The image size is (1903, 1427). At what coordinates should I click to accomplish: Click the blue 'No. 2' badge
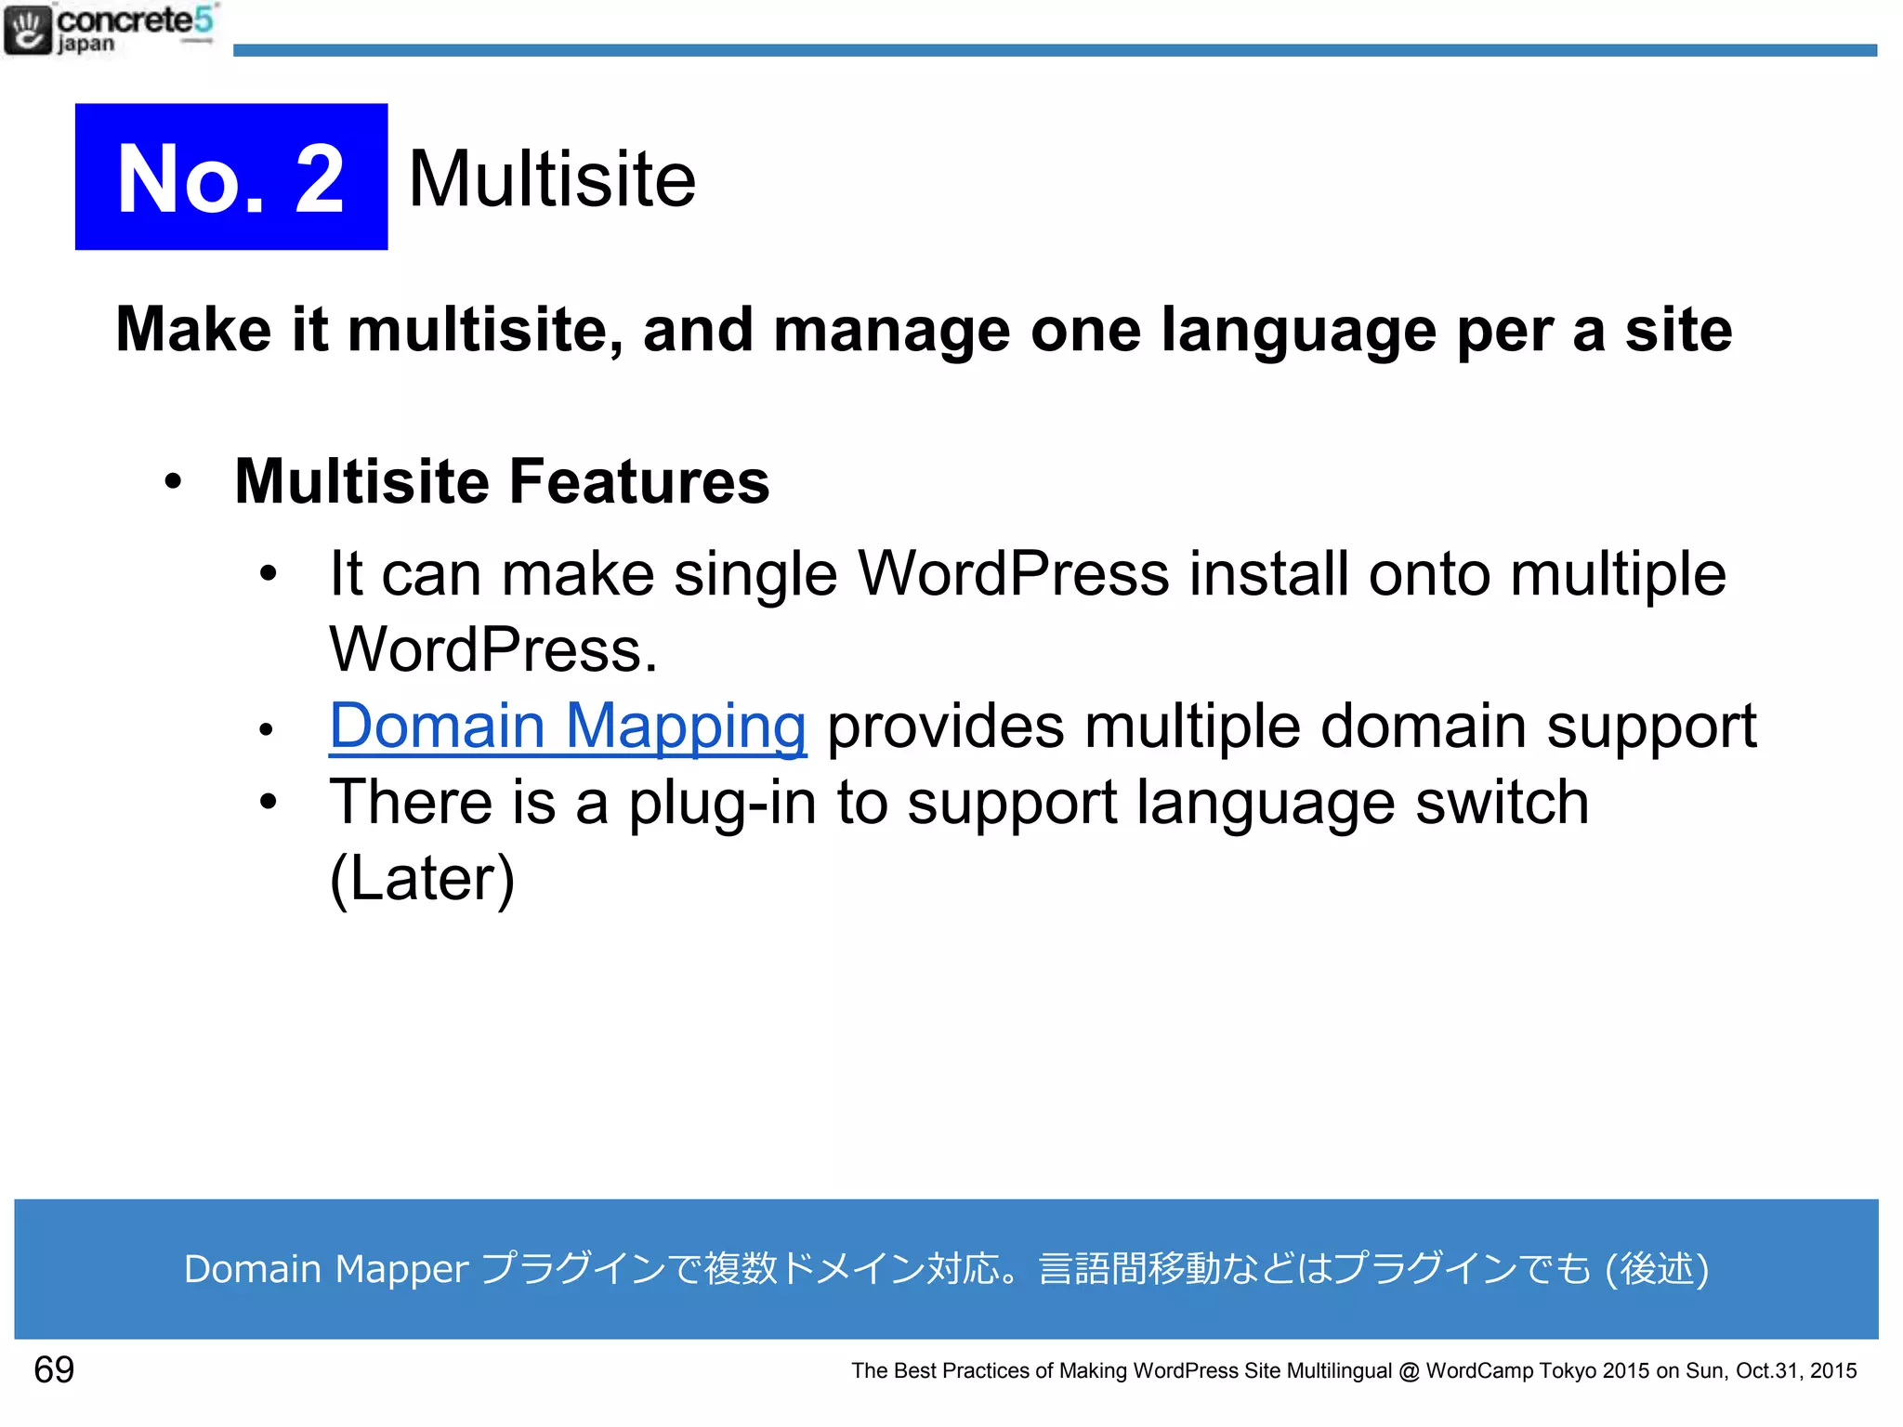point(231,177)
